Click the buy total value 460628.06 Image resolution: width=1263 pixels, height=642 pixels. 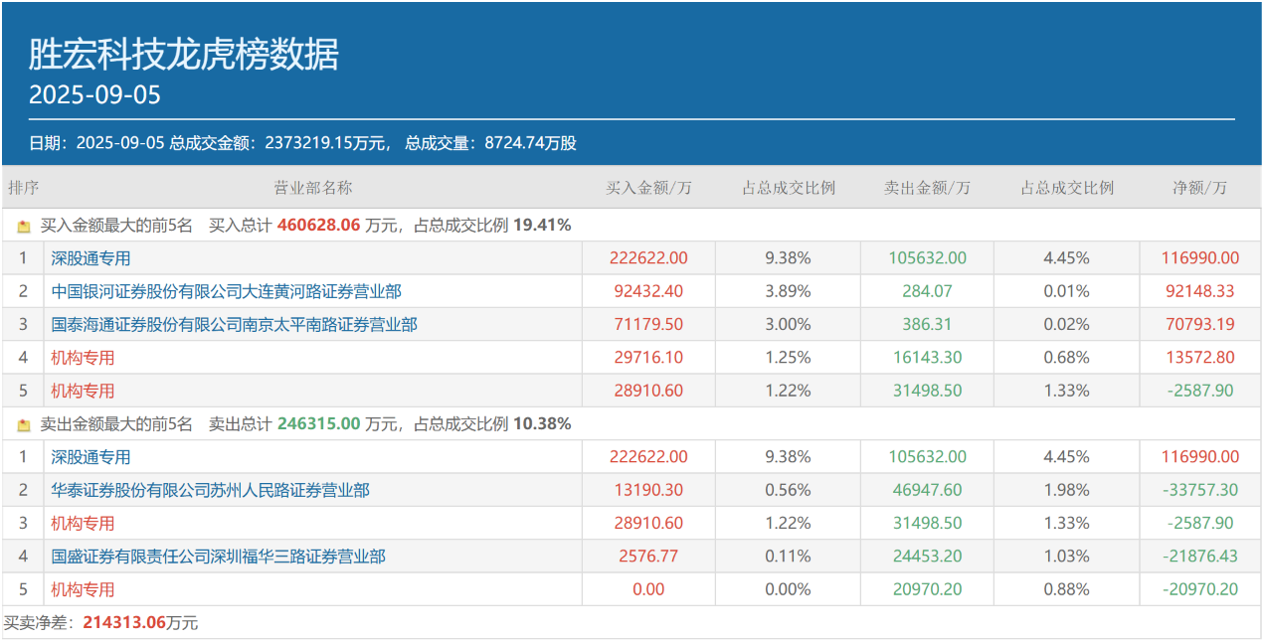(318, 226)
